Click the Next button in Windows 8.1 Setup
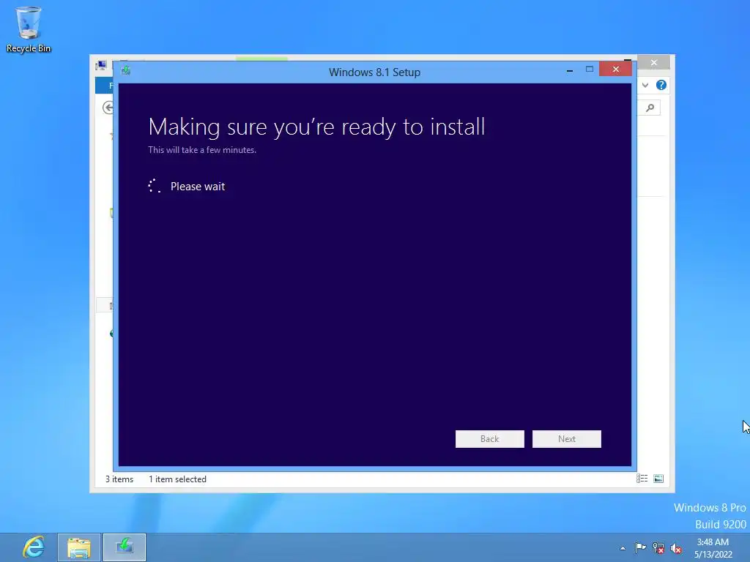Screen dimensions: 750x562 (566, 439)
